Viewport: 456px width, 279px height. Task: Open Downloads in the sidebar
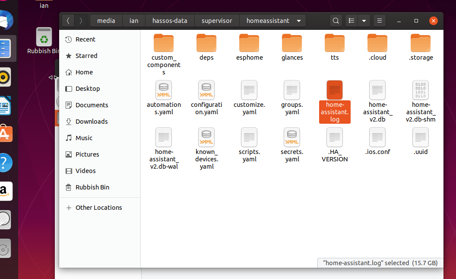click(92, 122)
